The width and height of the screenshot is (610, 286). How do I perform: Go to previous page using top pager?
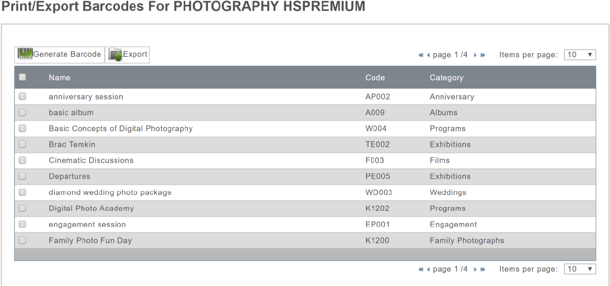click(x=428, y=55)
